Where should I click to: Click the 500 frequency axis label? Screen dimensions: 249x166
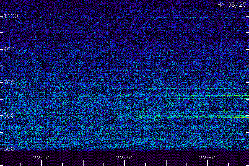[x=9, y=116]
